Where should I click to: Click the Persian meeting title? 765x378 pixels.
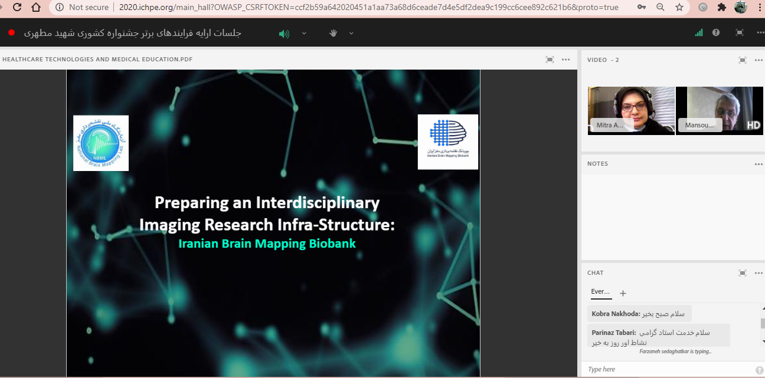[133, 33]
